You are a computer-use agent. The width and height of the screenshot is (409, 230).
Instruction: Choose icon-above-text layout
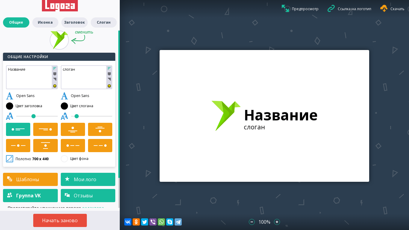pos(73,129)
